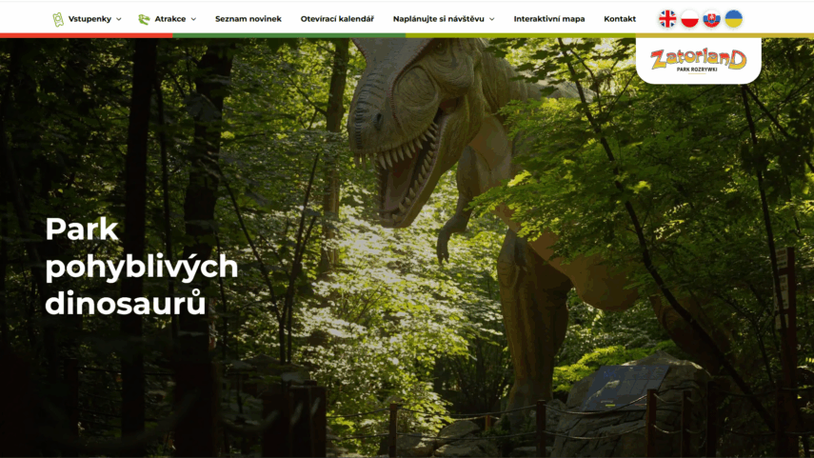This screenshot has width=814, height=458.
Task: Click the information board near dinosaur's feet
Action: tap(626, 387)
